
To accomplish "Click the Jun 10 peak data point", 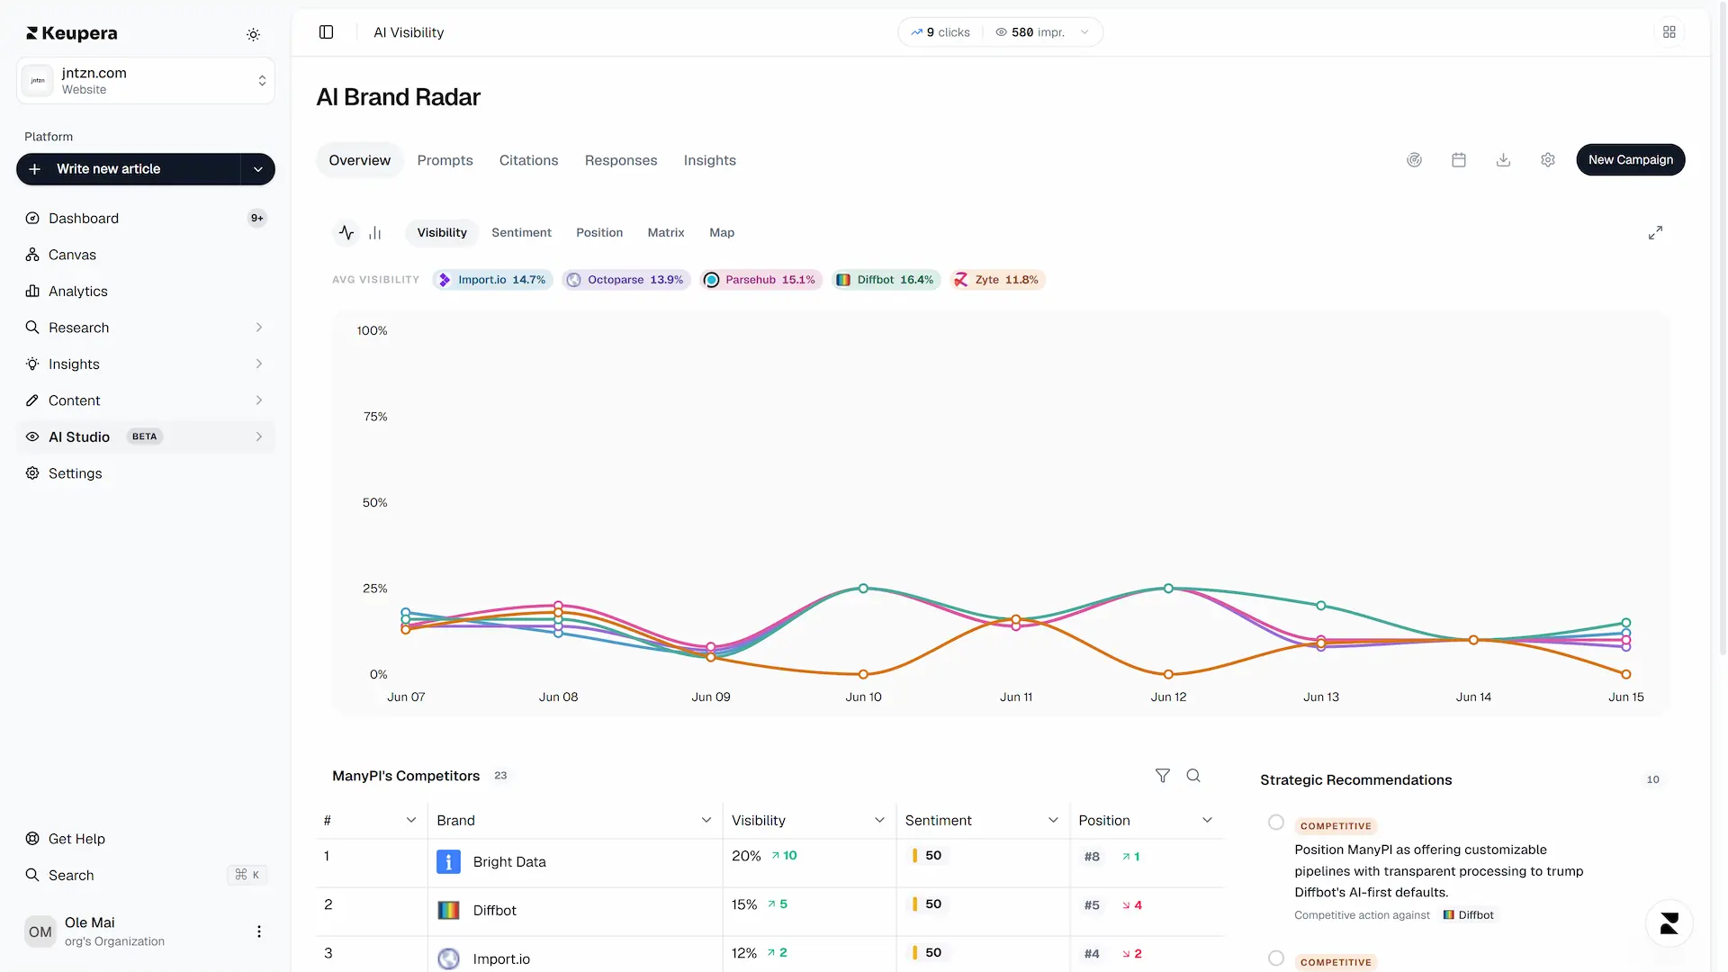I will coord(863,589).
